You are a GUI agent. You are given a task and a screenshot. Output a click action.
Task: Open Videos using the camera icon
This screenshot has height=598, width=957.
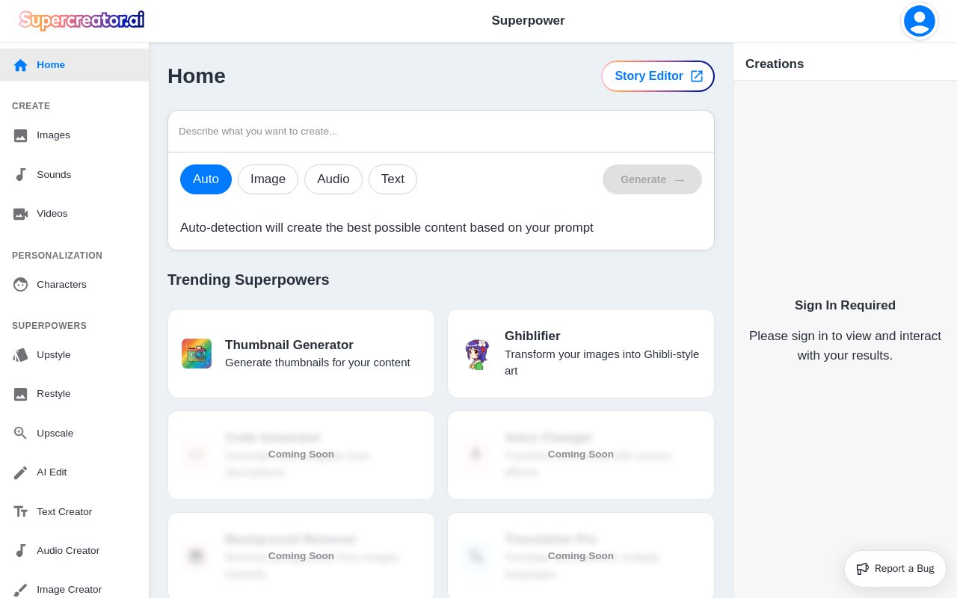pyautogui.click(x=20, y=214)
